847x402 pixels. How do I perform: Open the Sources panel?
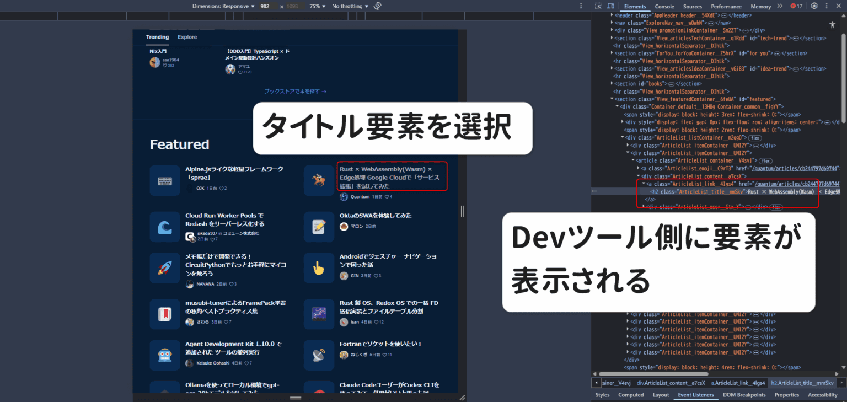(693, 6)
